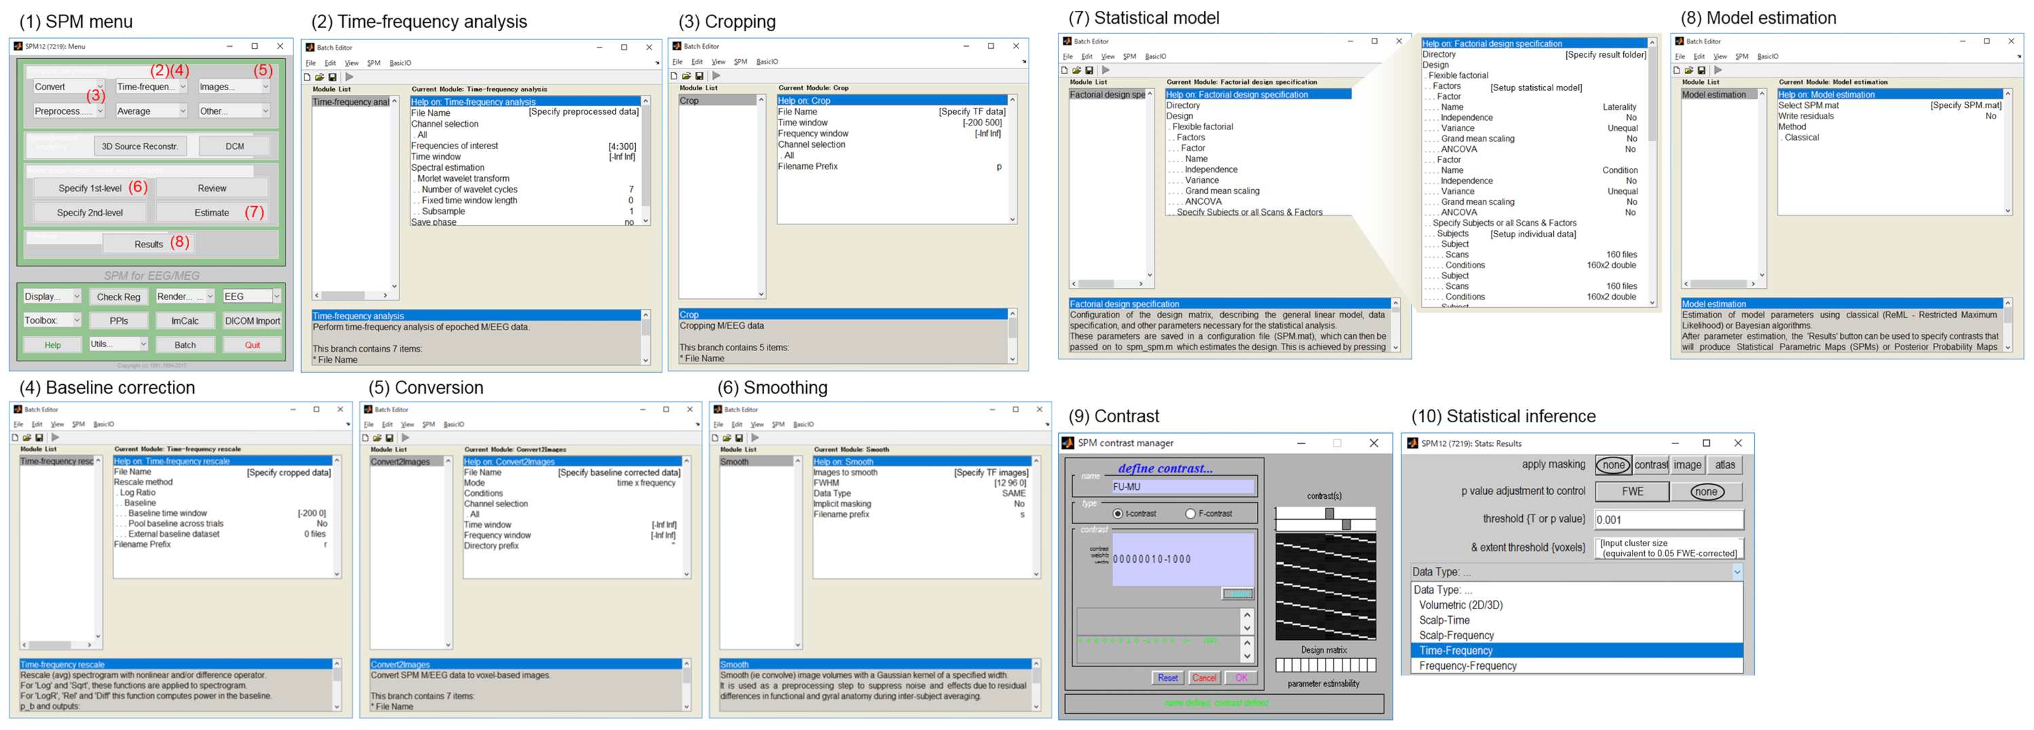Screen dimensions: 2034x730
Task: Open the Results button in SPM menu
Action: 148,245
